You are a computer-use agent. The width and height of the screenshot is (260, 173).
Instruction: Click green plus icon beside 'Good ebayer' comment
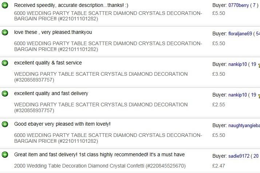(x=5, y=124)
